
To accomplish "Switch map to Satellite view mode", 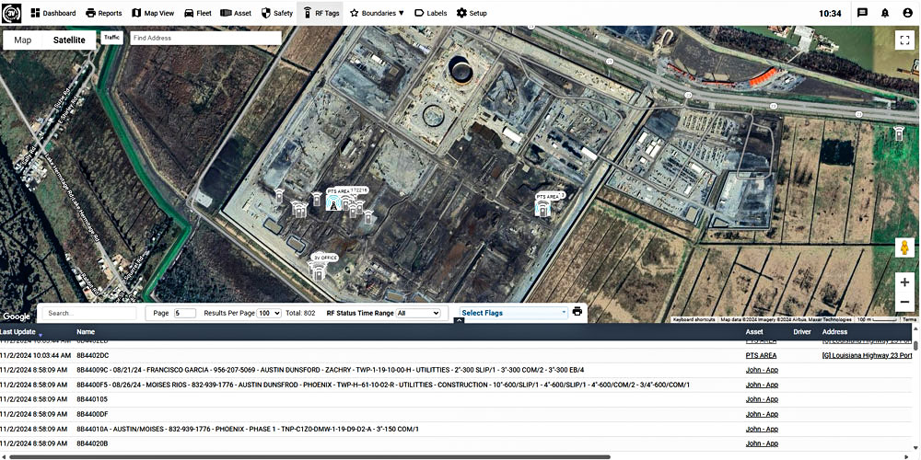I will tap(69, 40).
